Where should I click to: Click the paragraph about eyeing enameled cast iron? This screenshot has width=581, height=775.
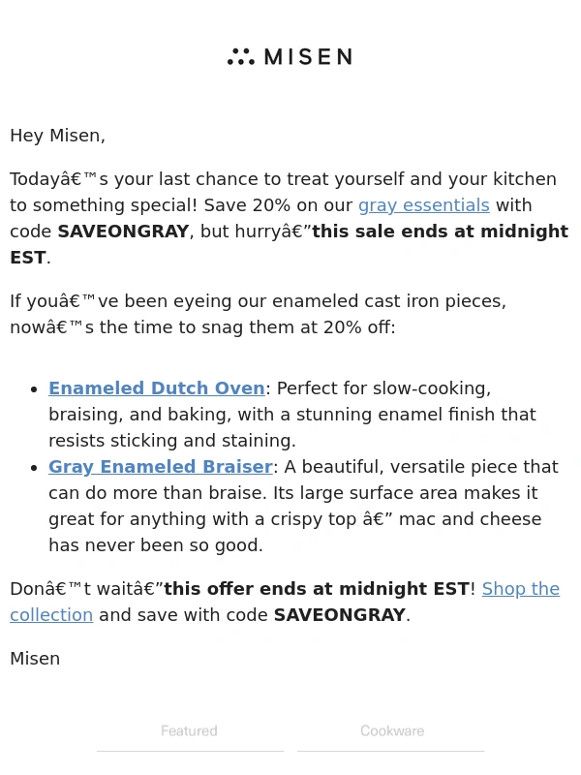click(x=258, y=301)
